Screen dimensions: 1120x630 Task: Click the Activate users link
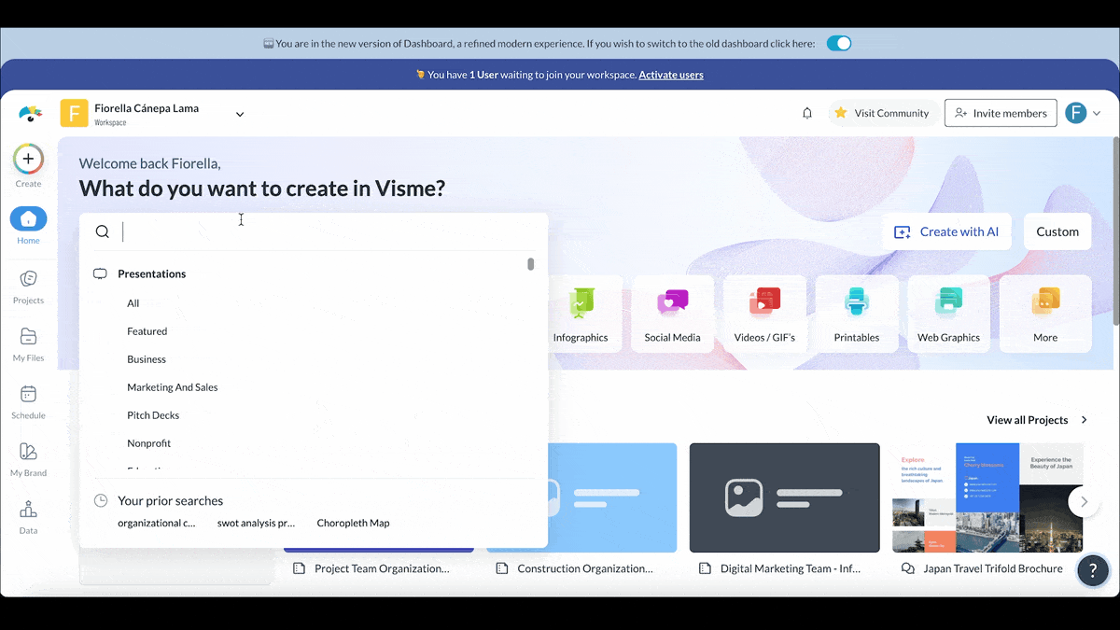671,75
